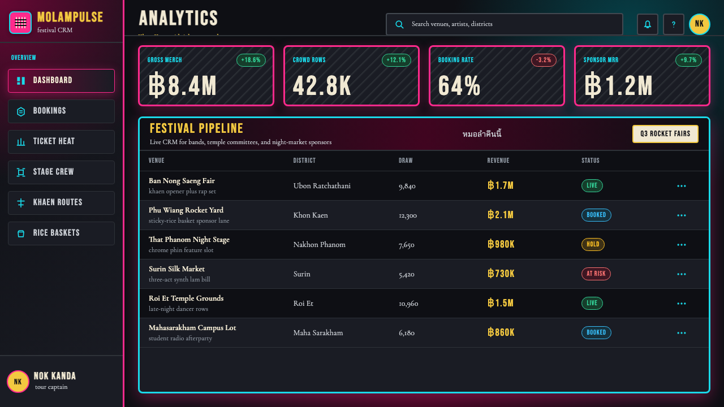The height and width of the screenshot is (407, 724).
Task: Click the Q3 Rocket Fairs button
Action: click(665, 134)
